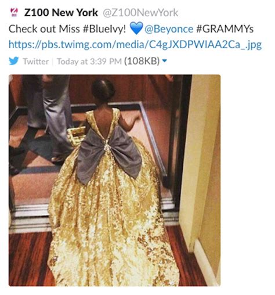This screenshot has height=295, width=275.
Task: Open the @Beyonce mention
Action: 169,29
